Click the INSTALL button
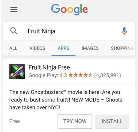This screenshot has height=132, width=138. tap(112, 122)
